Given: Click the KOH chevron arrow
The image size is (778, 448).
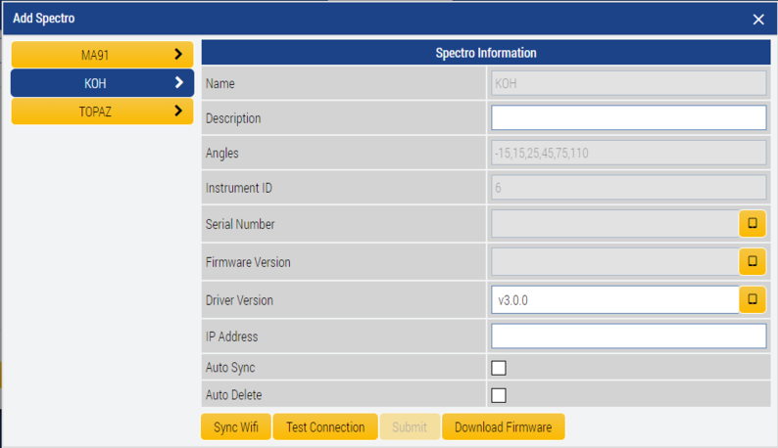Looking at the screenshot, I should pyautogui.click(x=178, y=83).
